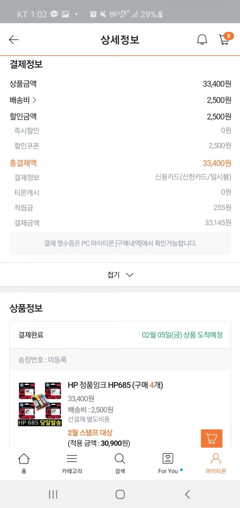Tap the back arrow in header
Screen dimensions: 240x508
(x=14, y=40)
